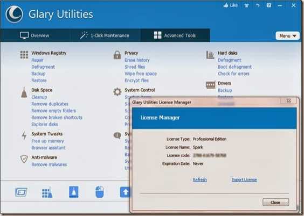304x216 pixels.
Task: Click the blurred License code value
Action: [x=210, y=155]
